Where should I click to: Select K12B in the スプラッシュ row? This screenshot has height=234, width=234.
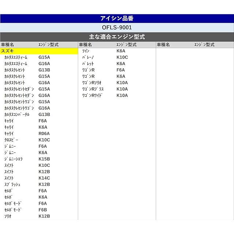point(44,184)
